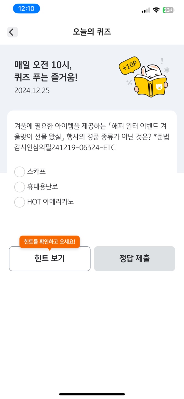Screen dimensions: 184x399
Task: Click the Wi-Fi status icon
Action: [x=156, y=10]
